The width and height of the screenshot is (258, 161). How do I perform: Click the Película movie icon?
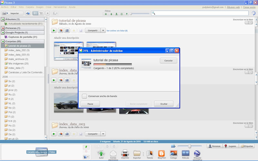185,153
